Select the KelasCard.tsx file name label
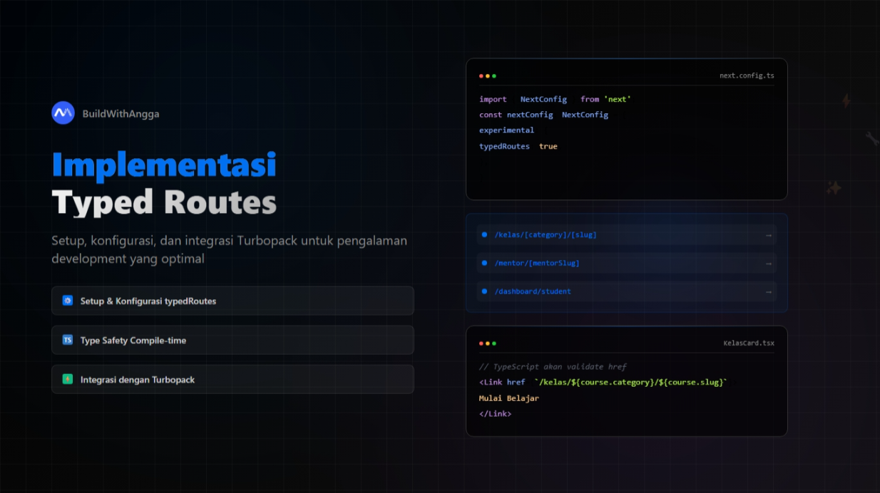The width and height of the screenshot is (880, 493). (x=748, y=343)
